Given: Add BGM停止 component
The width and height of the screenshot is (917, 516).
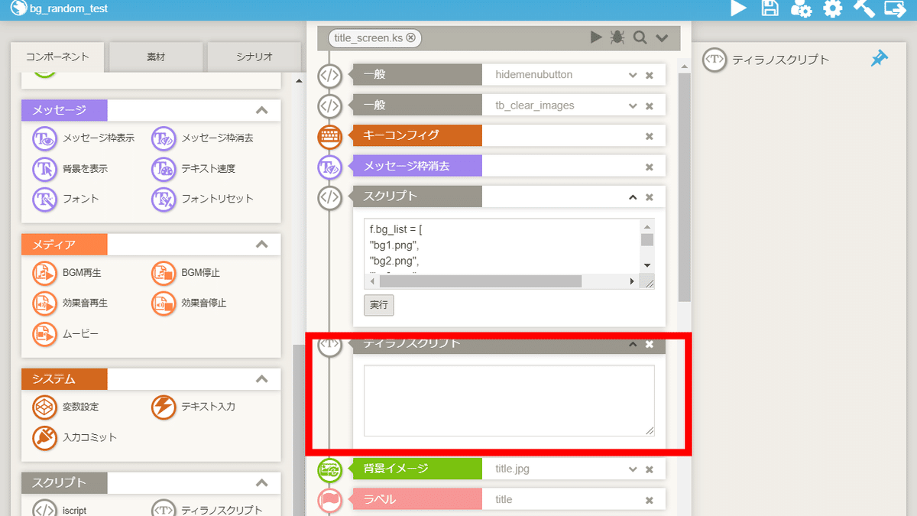Looking at the screenshot, I should coord(186,272).
